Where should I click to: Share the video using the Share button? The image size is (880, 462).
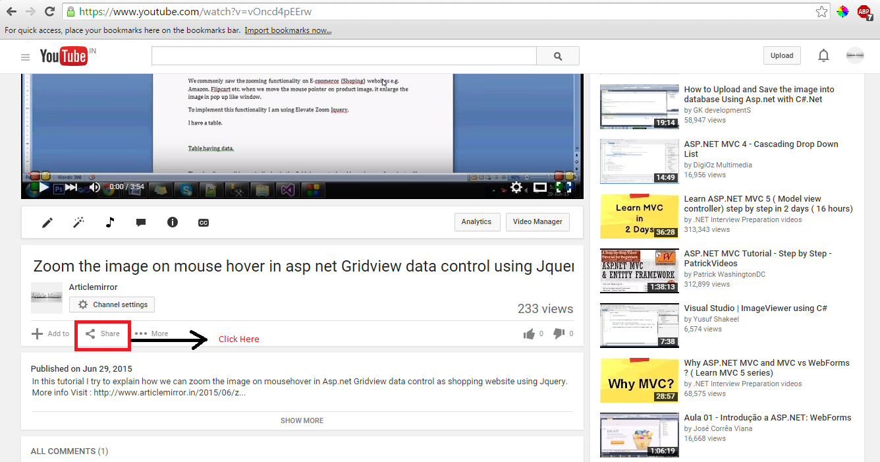point(102,333)
